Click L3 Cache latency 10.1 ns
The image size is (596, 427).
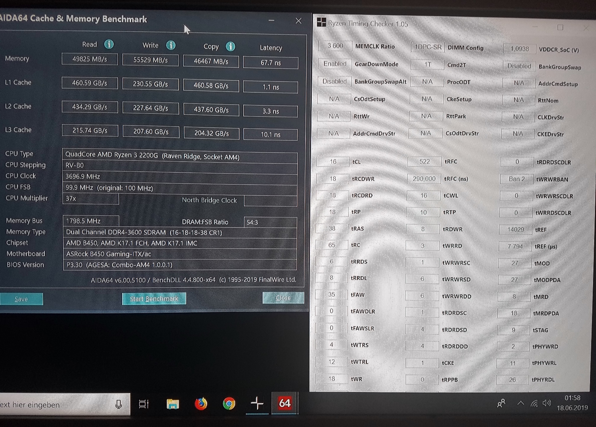[x=271, y=134]
